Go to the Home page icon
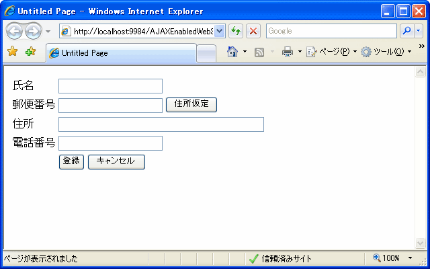 232,52
